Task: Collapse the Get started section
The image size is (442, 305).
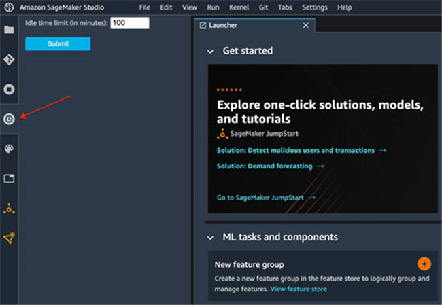Action: (x=210, y=52)
